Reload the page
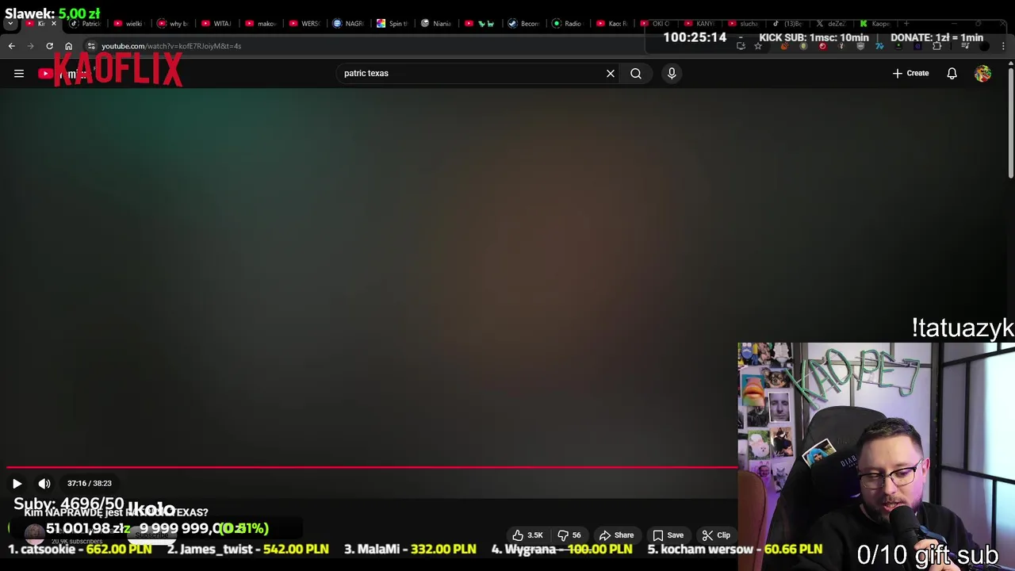This screenshot has height=571, width=1015. [x=49, y=46]
